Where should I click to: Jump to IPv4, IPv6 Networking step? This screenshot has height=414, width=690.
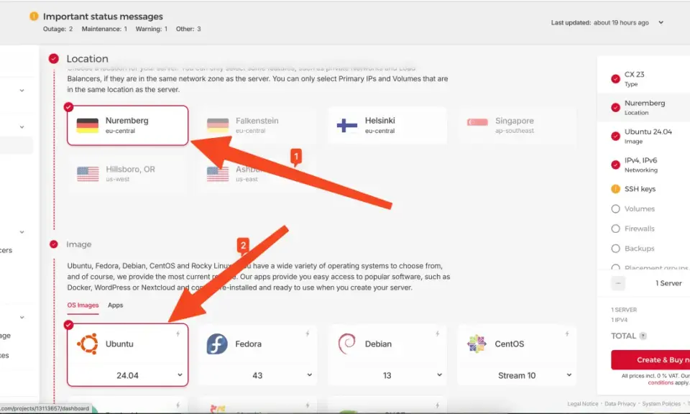coord(645,165)
